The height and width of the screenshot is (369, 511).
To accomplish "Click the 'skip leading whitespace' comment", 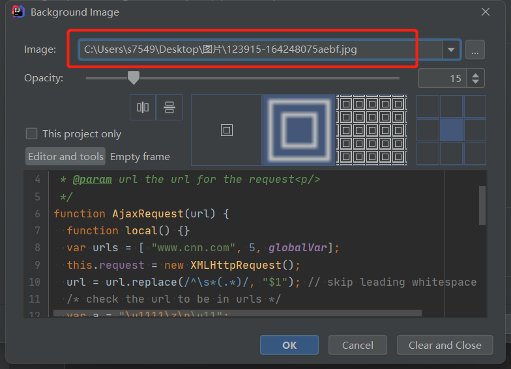I will pyautogui.click(x=392, y=282).
